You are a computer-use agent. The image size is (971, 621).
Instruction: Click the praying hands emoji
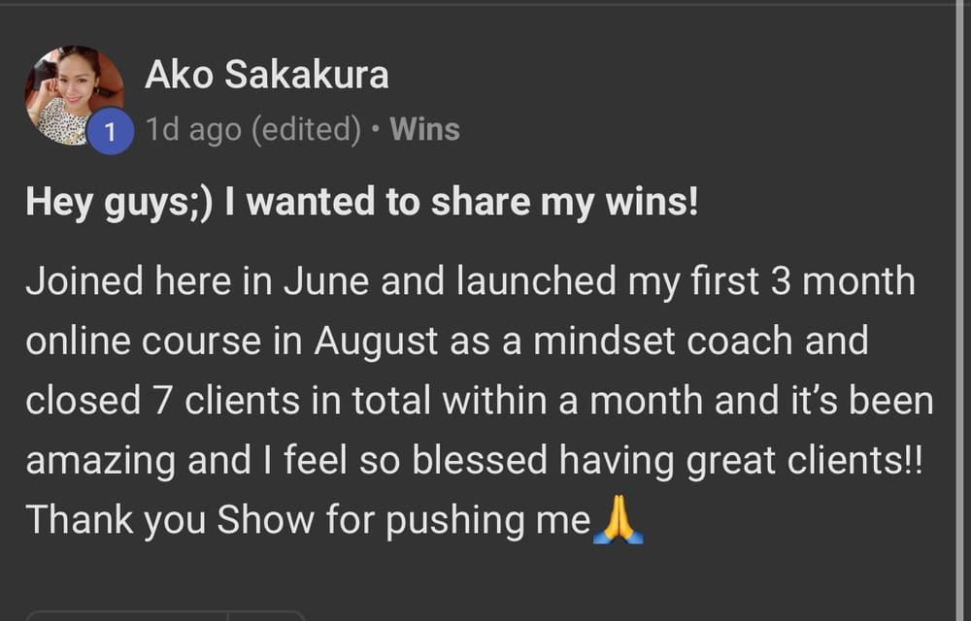point(618,519)
